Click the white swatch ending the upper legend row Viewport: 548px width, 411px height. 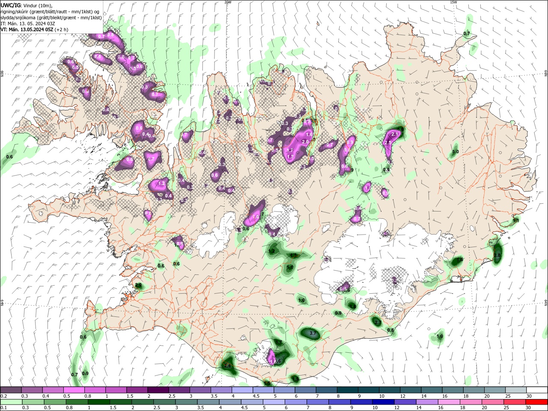[537, 390]
